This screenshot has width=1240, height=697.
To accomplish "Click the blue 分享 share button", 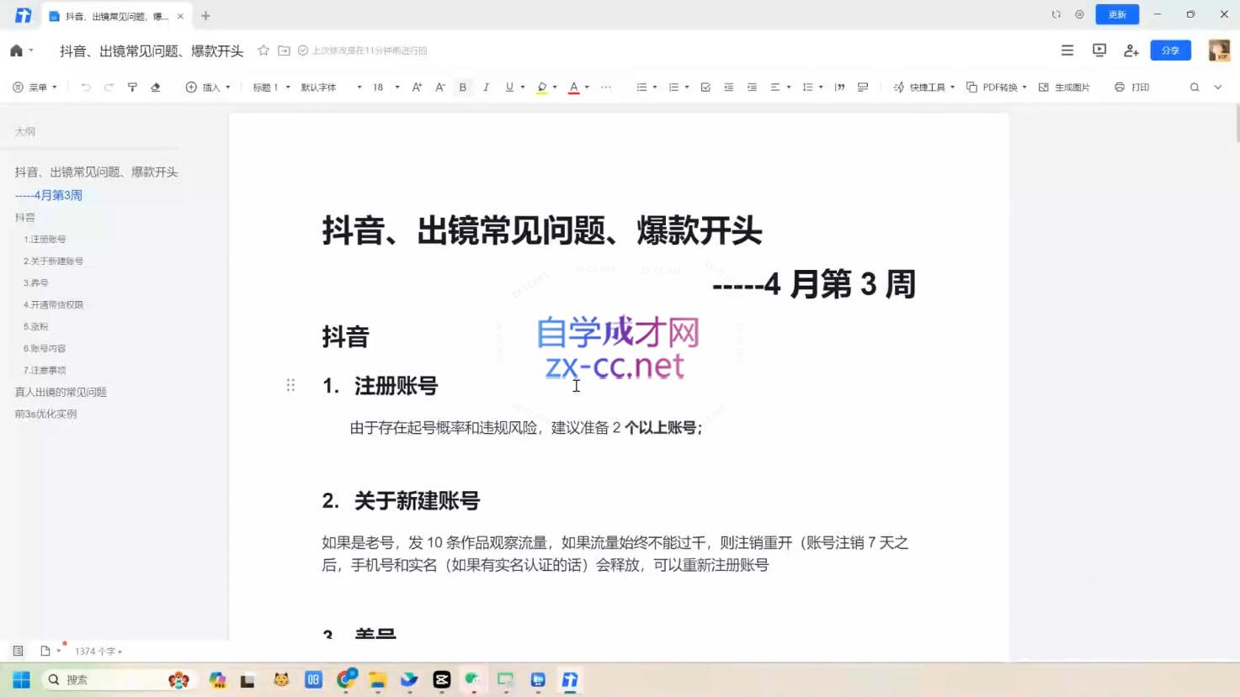I will coord(1170,50).
